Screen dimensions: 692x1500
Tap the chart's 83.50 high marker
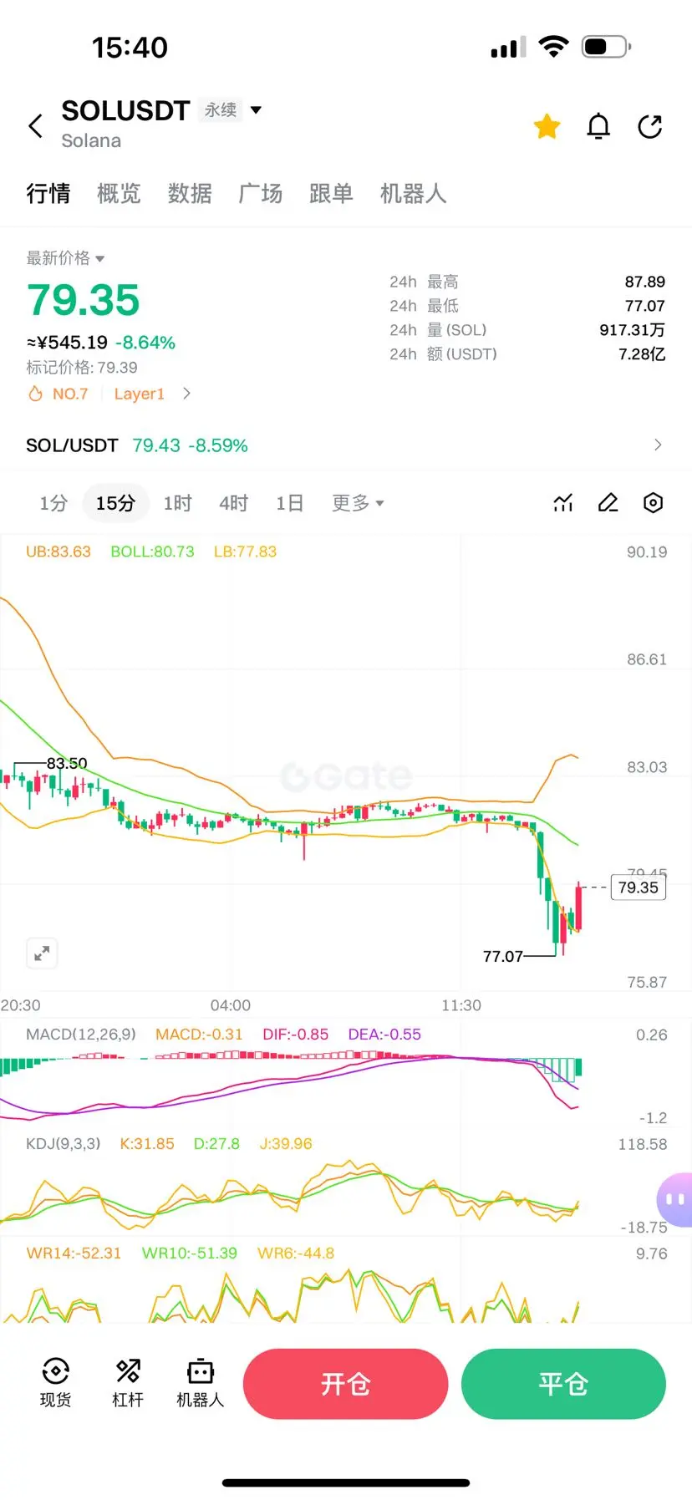coord(67,763)
